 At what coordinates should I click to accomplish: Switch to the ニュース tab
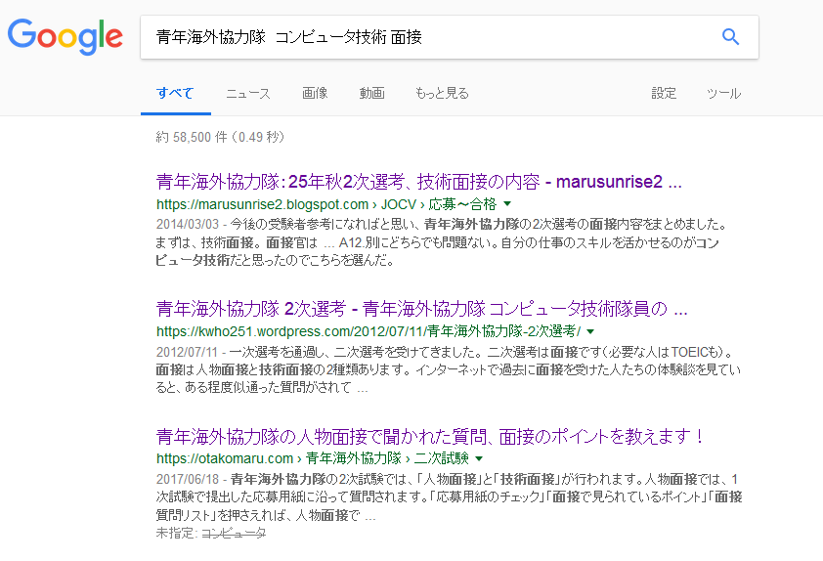tap(247, 94)
